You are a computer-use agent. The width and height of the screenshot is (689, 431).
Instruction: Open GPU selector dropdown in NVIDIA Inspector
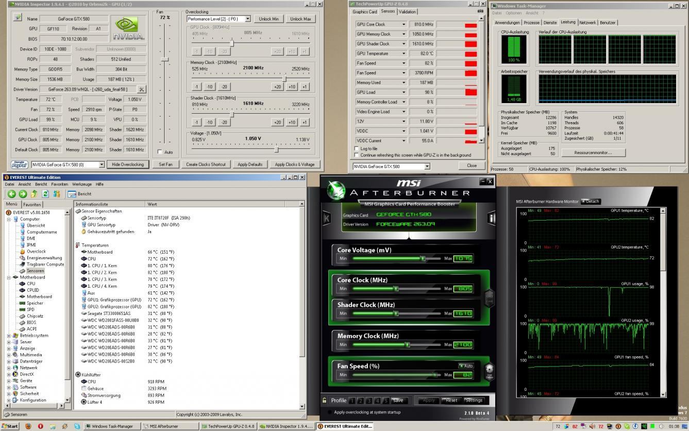point(102,164)
